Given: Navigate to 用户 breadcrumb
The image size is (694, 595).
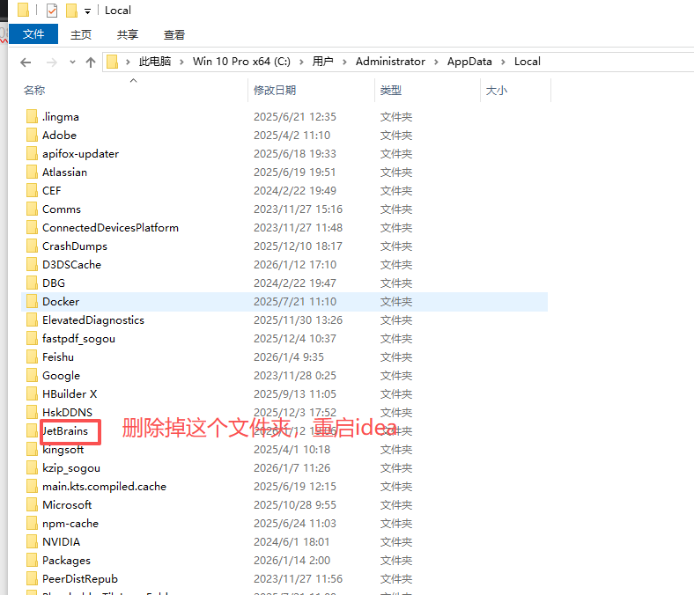Looking at the screenshot, I should coord(322,62).
